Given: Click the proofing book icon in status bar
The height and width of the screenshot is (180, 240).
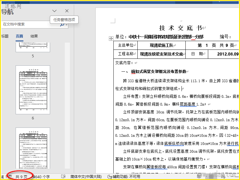Looking at the screenshot, I should tap(63, 177).
